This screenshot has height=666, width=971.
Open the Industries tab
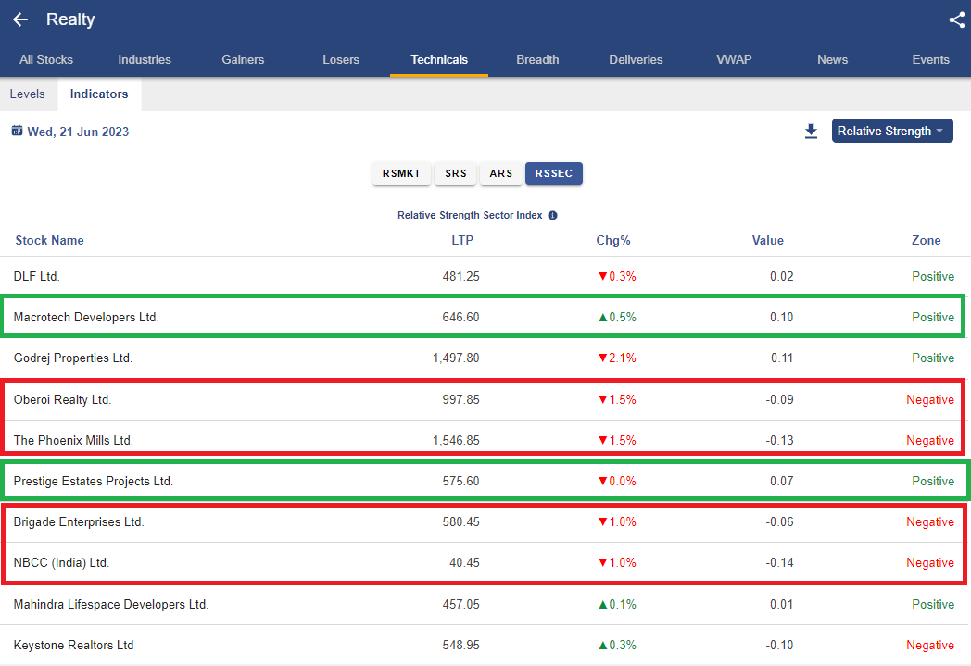point(145,59)
